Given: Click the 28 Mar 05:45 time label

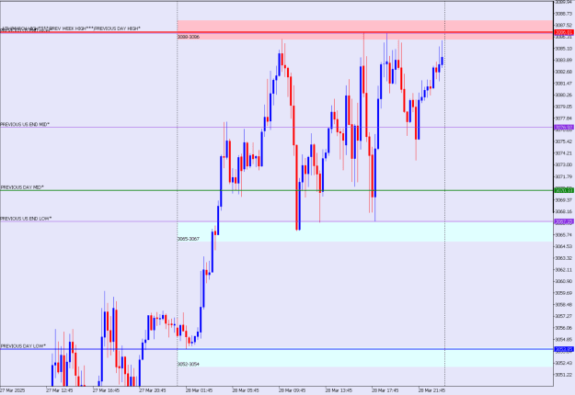Looking at the screenshot, I should pyautogui.click(x=246, y=390).
